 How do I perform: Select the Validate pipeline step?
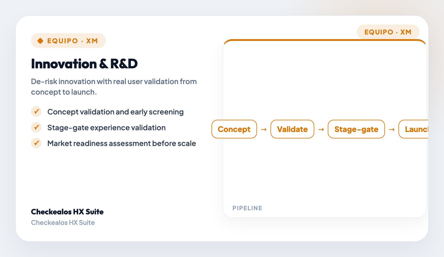292,129
